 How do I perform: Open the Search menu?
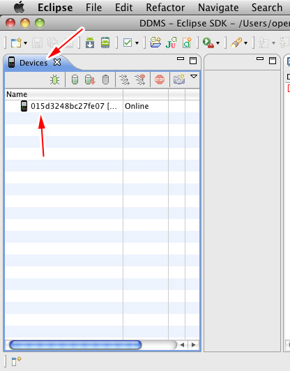[267, 8]
